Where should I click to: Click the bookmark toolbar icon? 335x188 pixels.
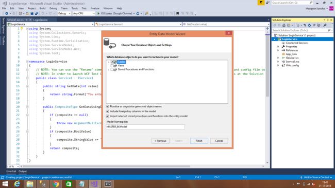coord(177,13)
